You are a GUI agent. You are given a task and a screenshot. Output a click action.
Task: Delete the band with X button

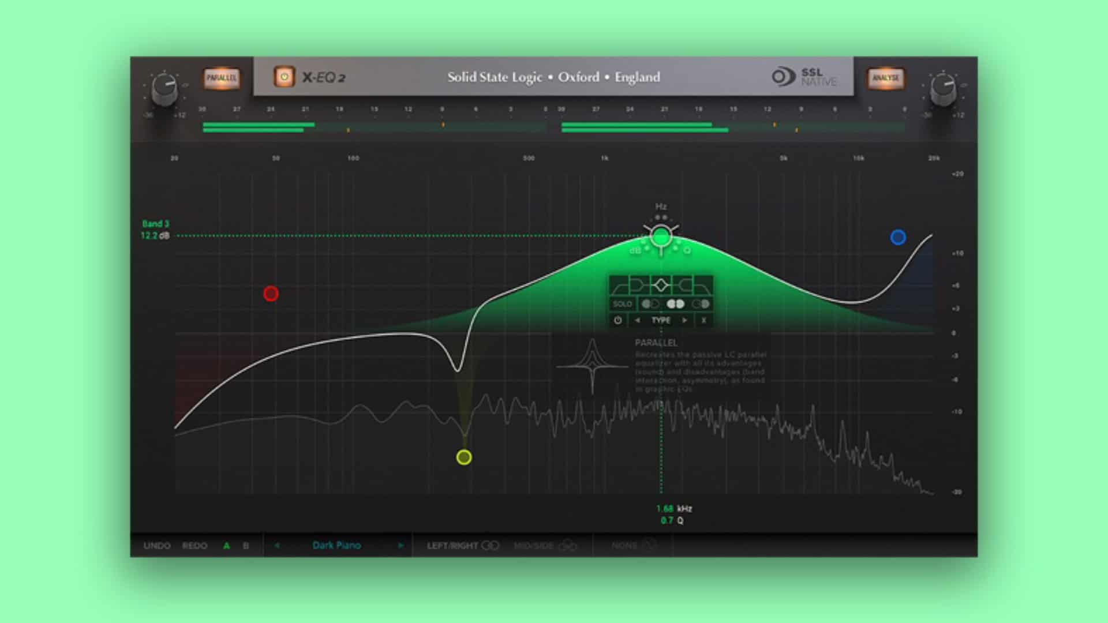click(703, 320)
